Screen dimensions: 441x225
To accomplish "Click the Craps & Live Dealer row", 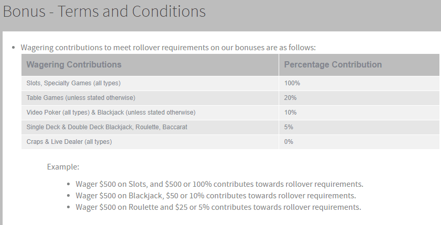I will point(230,142).
